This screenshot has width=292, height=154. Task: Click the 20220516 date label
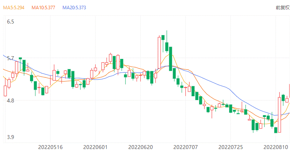click(50, 147)
